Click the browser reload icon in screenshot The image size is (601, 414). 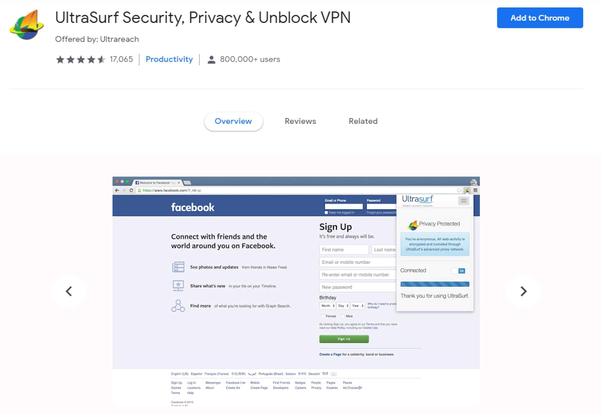pos(131,190)
